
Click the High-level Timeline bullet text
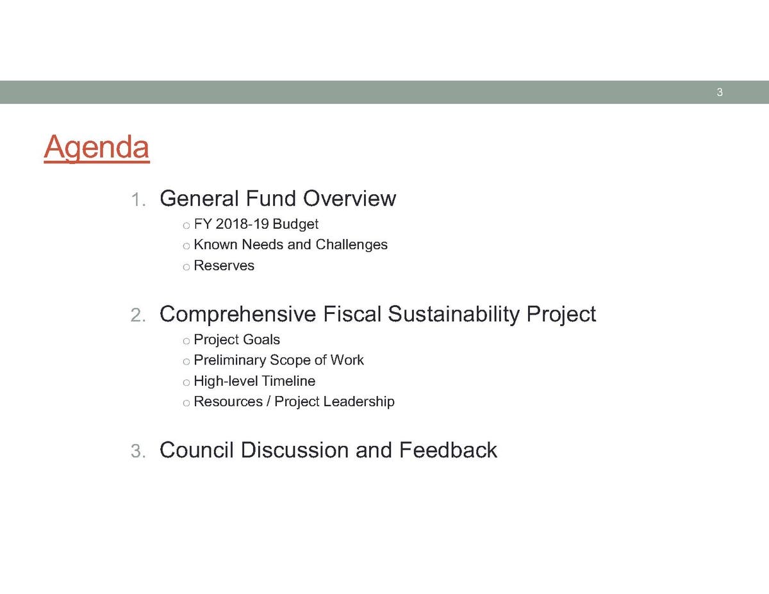tap(254, 381)
